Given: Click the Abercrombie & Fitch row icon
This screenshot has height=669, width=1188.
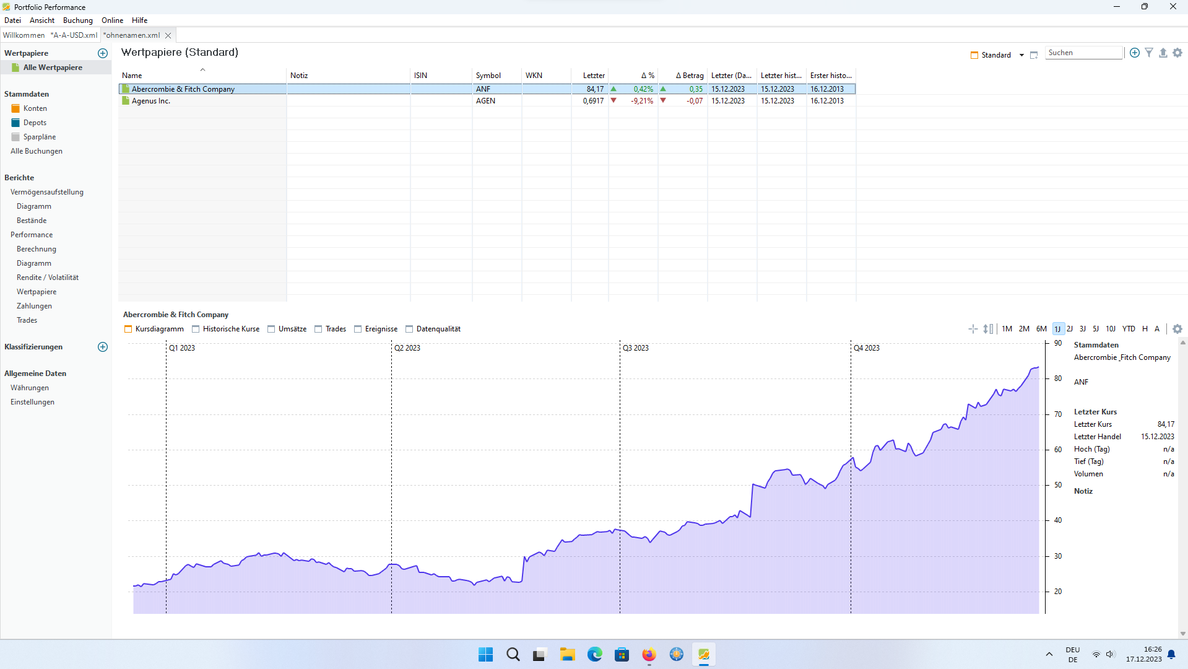Looking at the screenshot, I should pyautogui.click(x=126, y=89).
